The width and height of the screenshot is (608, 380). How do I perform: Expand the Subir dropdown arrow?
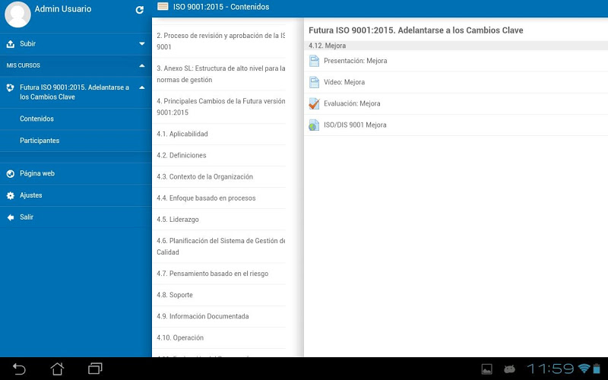[142, 44]
